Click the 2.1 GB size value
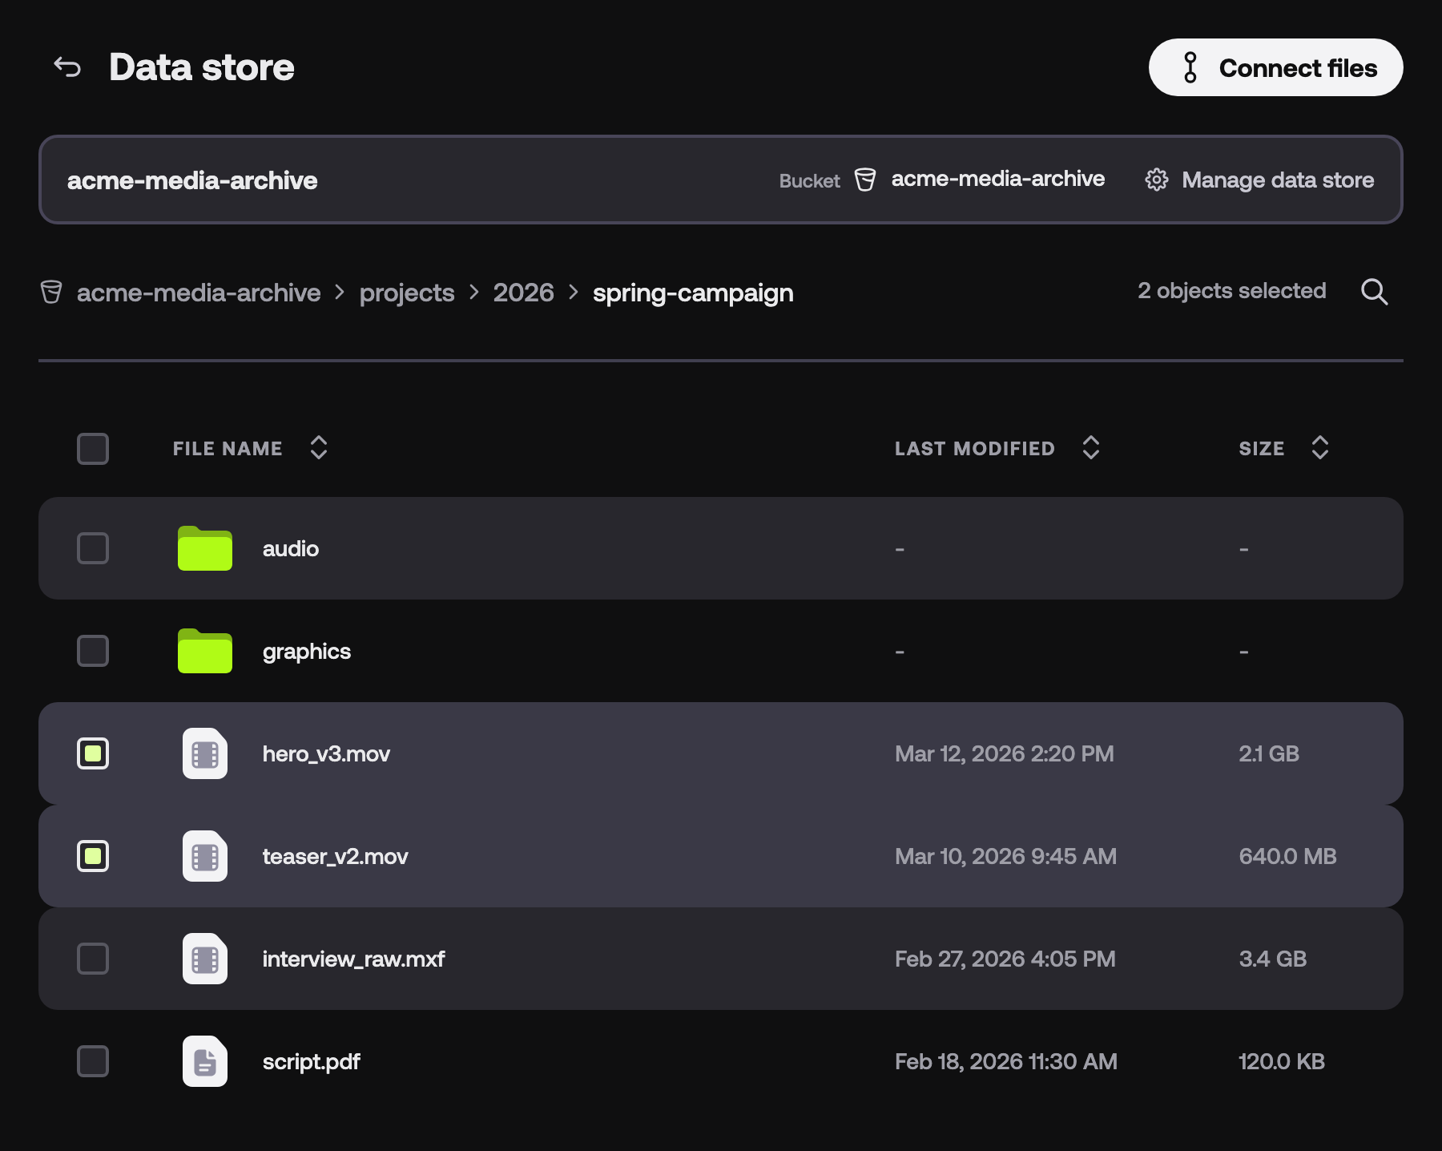 pyautogui.click(x=1269, y=753)
